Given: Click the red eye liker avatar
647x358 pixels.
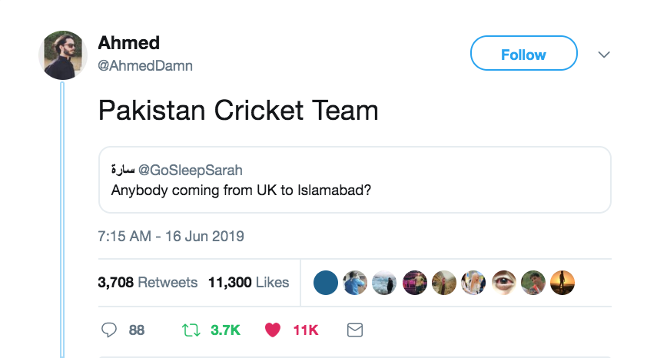Looking at the screenshot, I should click(504, 283).
